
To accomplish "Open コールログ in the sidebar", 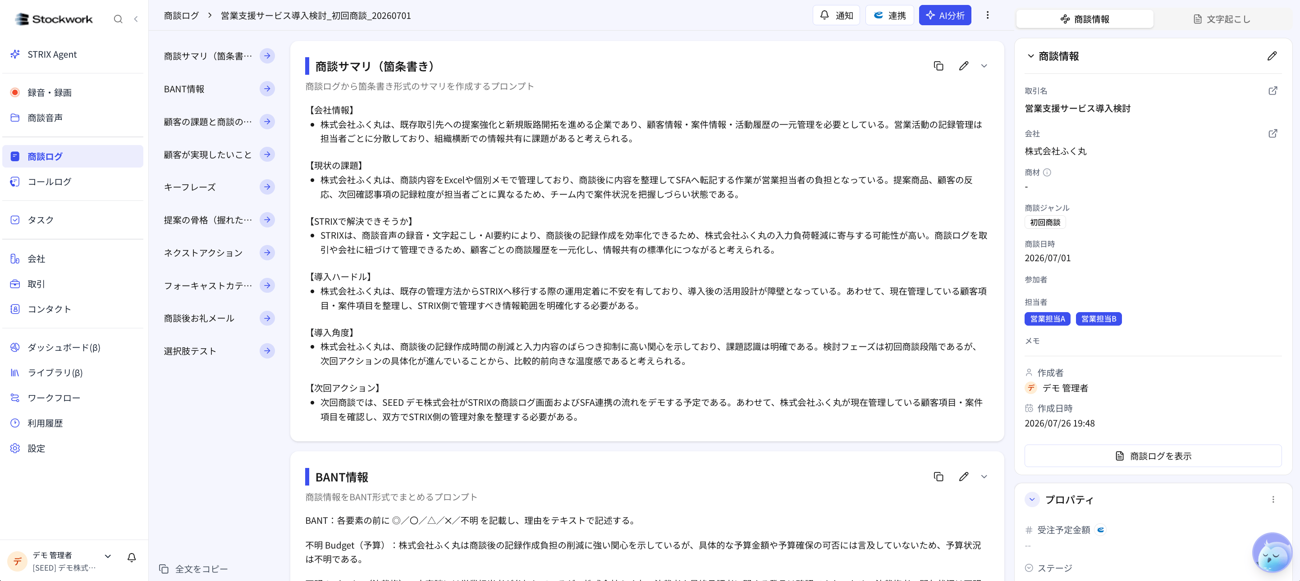I will [x=73, y=182].
